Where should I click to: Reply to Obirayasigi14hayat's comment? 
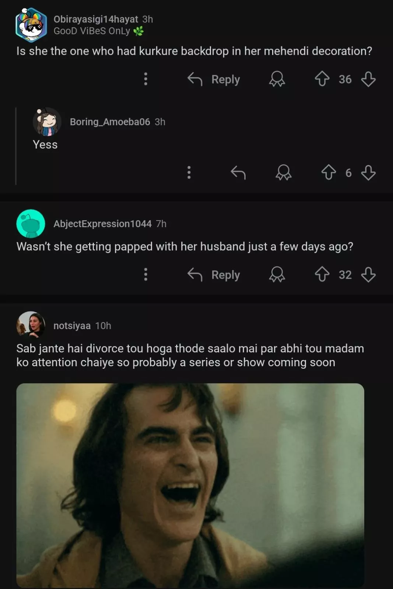214,79
